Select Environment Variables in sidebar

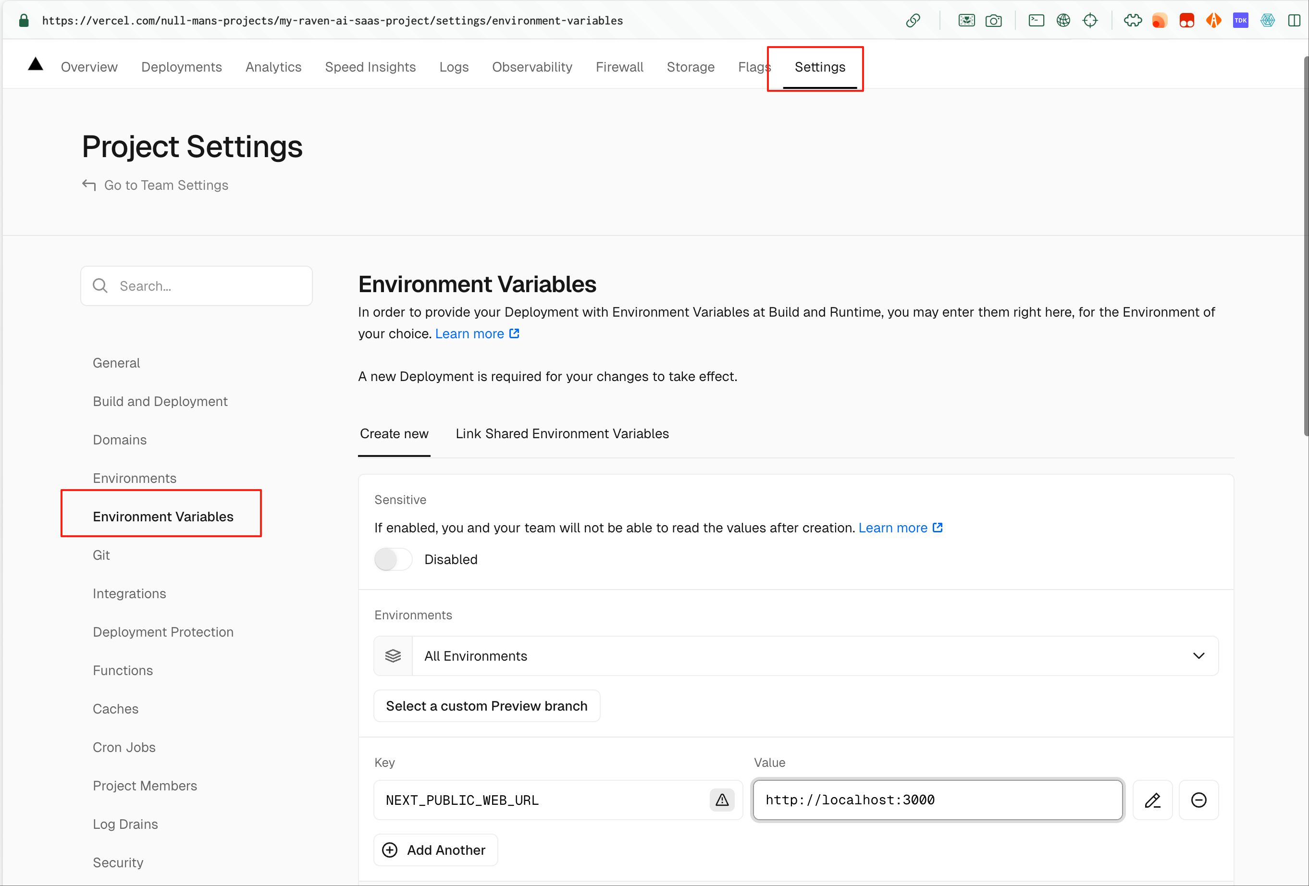click(x=163, y=517)
